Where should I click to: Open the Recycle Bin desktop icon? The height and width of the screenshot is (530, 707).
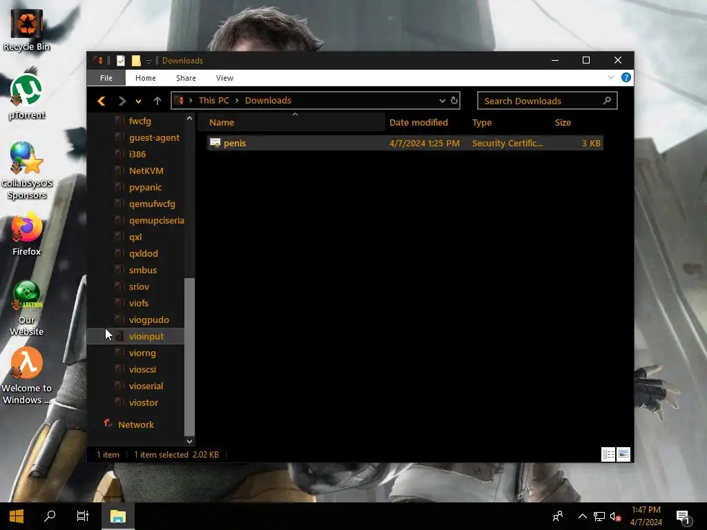click(x=27, y=30)
